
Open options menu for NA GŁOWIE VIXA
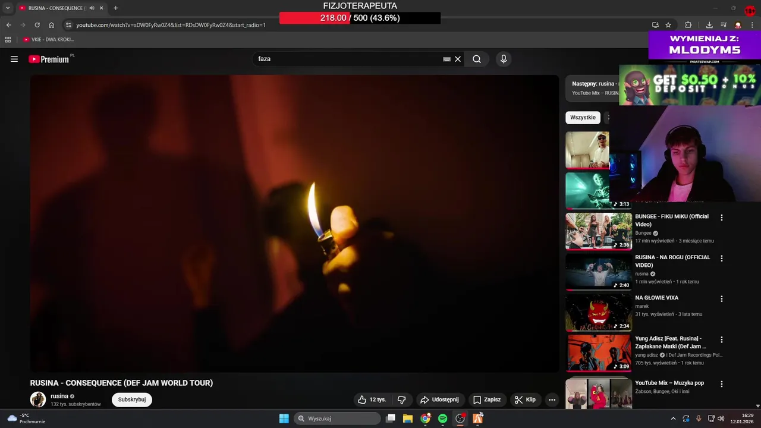pos(722,298)
